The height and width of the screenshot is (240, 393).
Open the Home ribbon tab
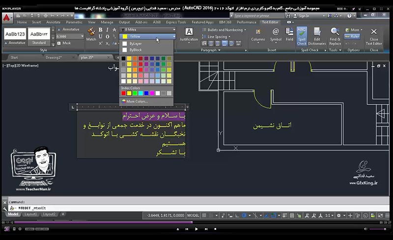click(22, 22)
